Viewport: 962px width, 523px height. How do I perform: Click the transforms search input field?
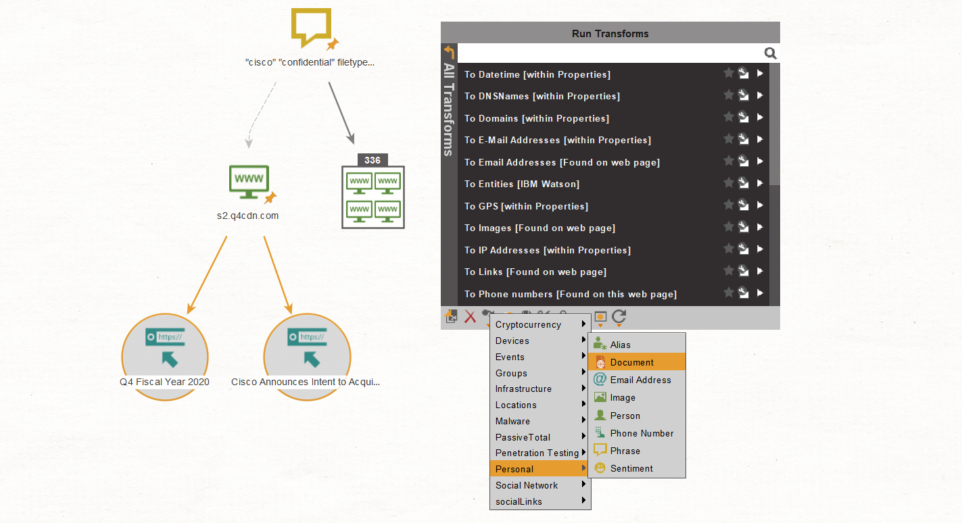(610, 53)
